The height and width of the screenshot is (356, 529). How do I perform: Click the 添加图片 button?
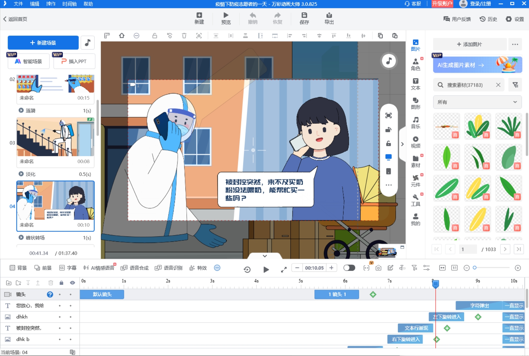pos(469,44)
